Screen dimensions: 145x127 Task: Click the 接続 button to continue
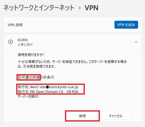tap(82, 116)
